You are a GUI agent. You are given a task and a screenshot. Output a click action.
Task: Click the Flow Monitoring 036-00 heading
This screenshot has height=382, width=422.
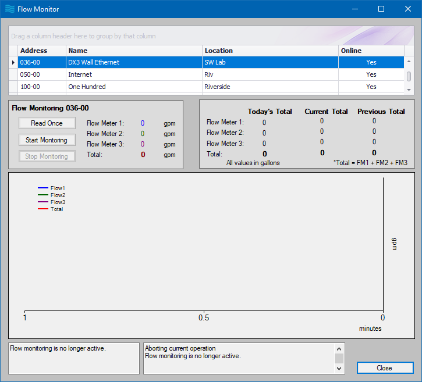tap(50, 108)
